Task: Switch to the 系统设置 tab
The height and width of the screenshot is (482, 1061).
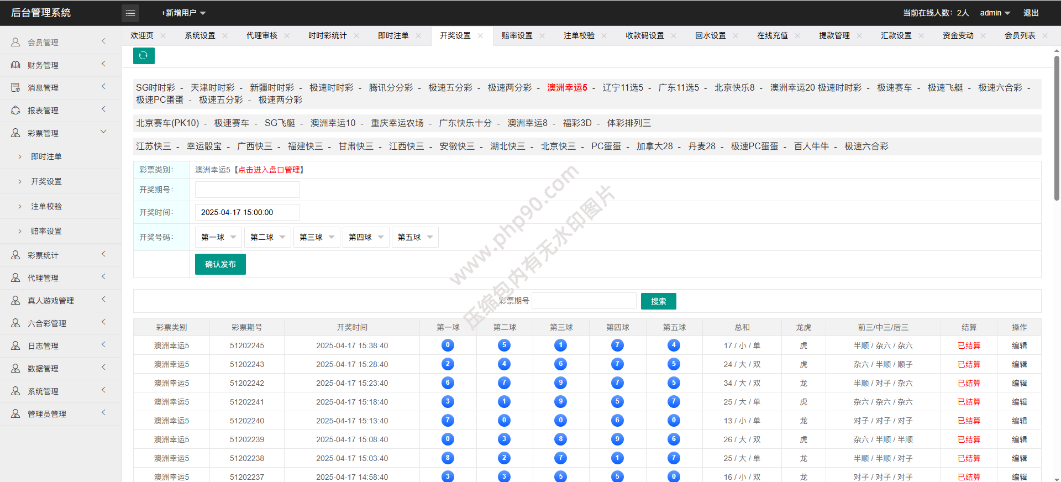Action: click(x=199, y=36)
